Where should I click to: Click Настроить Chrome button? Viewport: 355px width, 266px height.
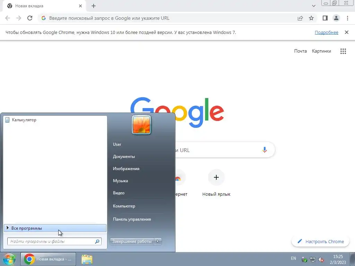[x=321, y=241]
